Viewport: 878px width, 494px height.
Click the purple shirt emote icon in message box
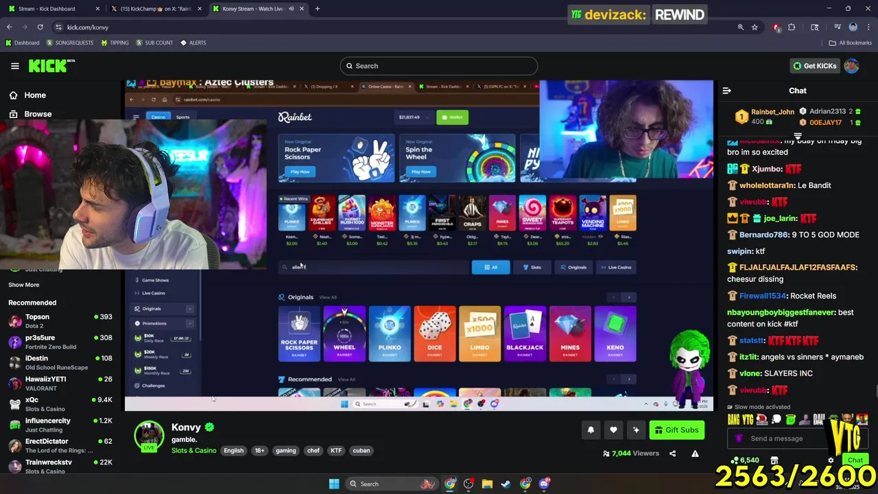point(739,438)
